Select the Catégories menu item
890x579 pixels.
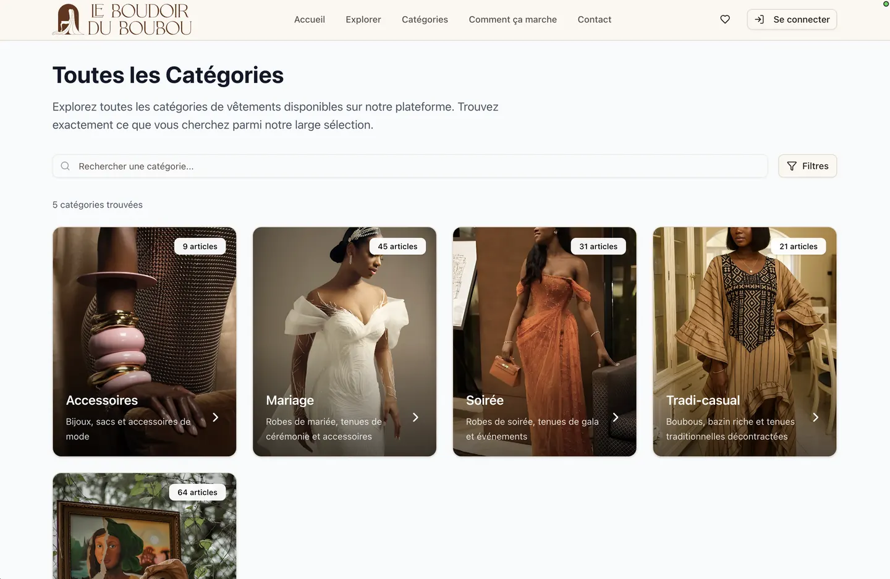[x=425, y=19]
